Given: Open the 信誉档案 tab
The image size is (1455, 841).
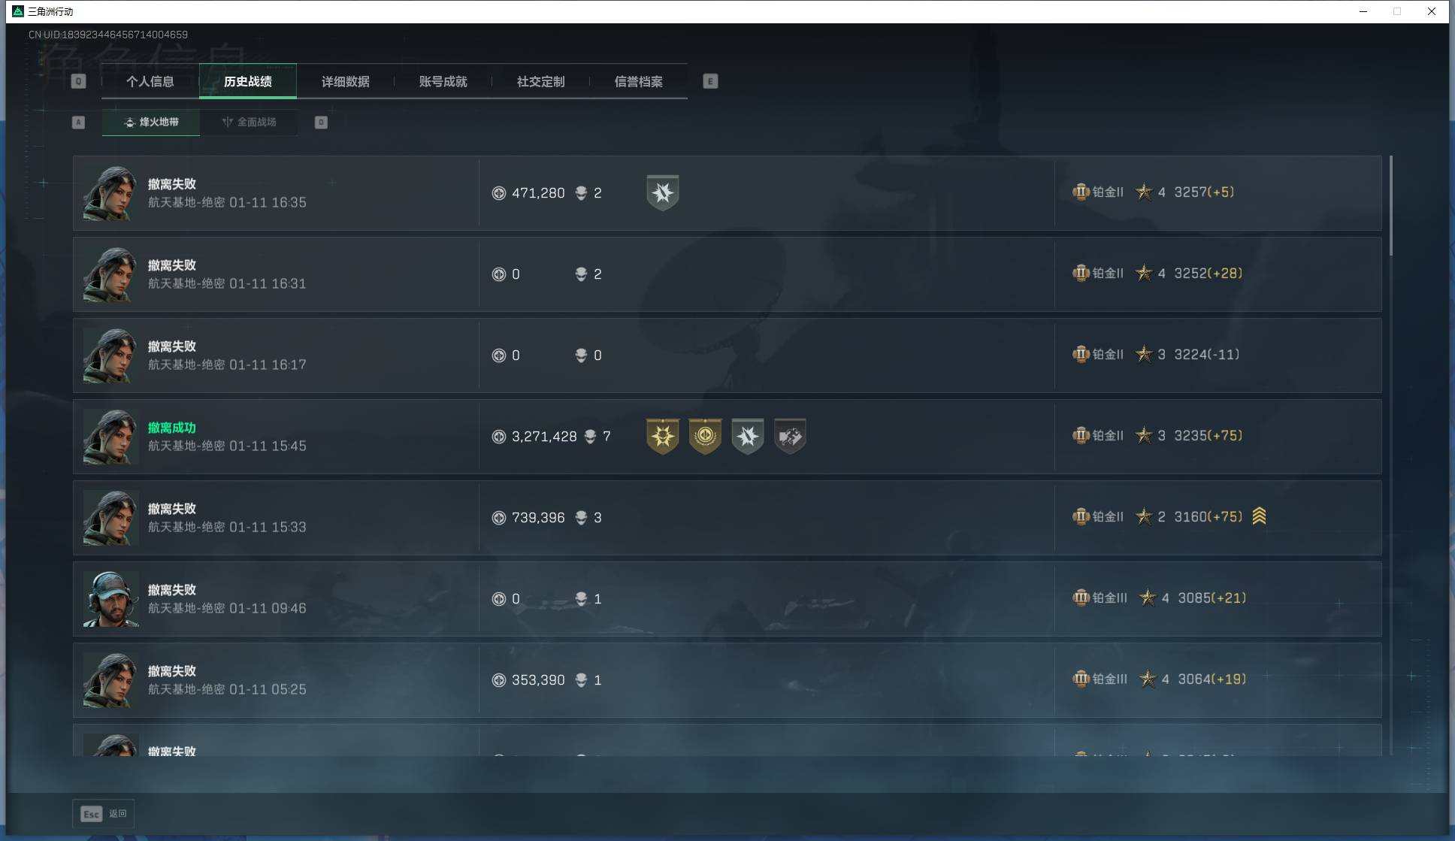Looking at the screenshot, I should [x=639, y=81].
